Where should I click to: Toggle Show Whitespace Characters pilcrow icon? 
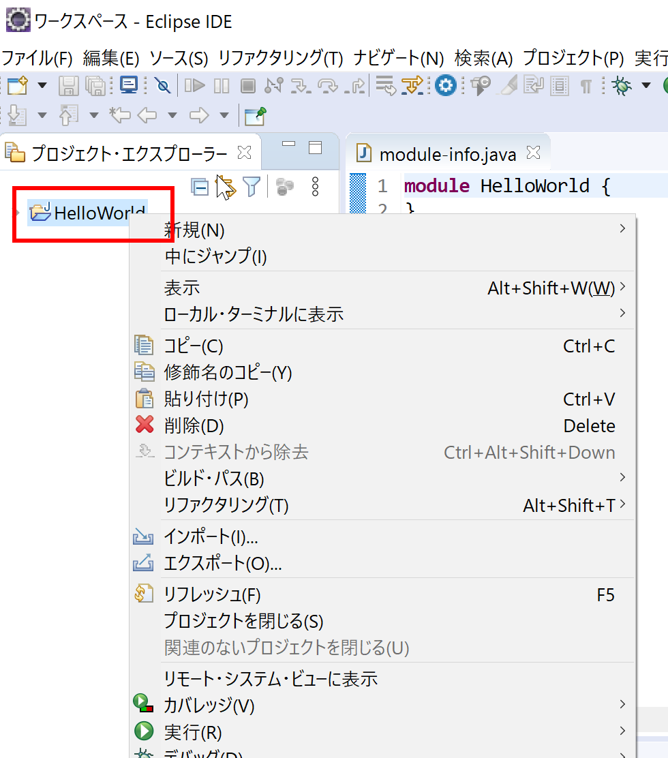coord(586,87)
